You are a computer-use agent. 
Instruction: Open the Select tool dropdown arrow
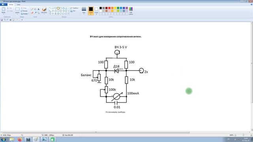pos(17,14)
